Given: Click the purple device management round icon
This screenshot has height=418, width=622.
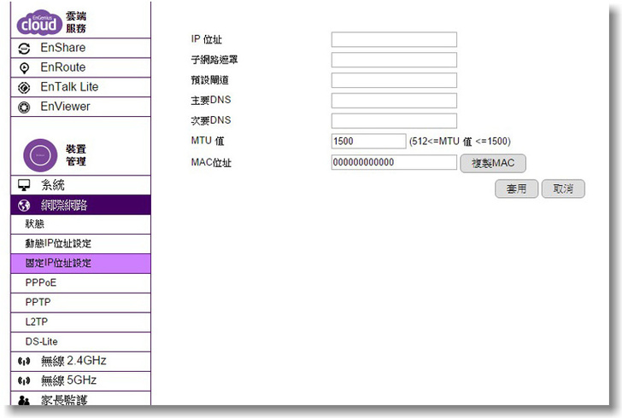Looking at the screenshot, I should [40, 155].
